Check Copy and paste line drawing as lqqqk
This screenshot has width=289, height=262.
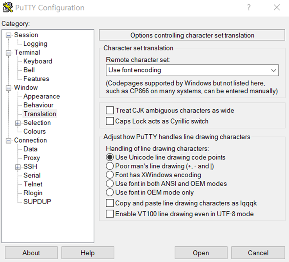[110, 203]
